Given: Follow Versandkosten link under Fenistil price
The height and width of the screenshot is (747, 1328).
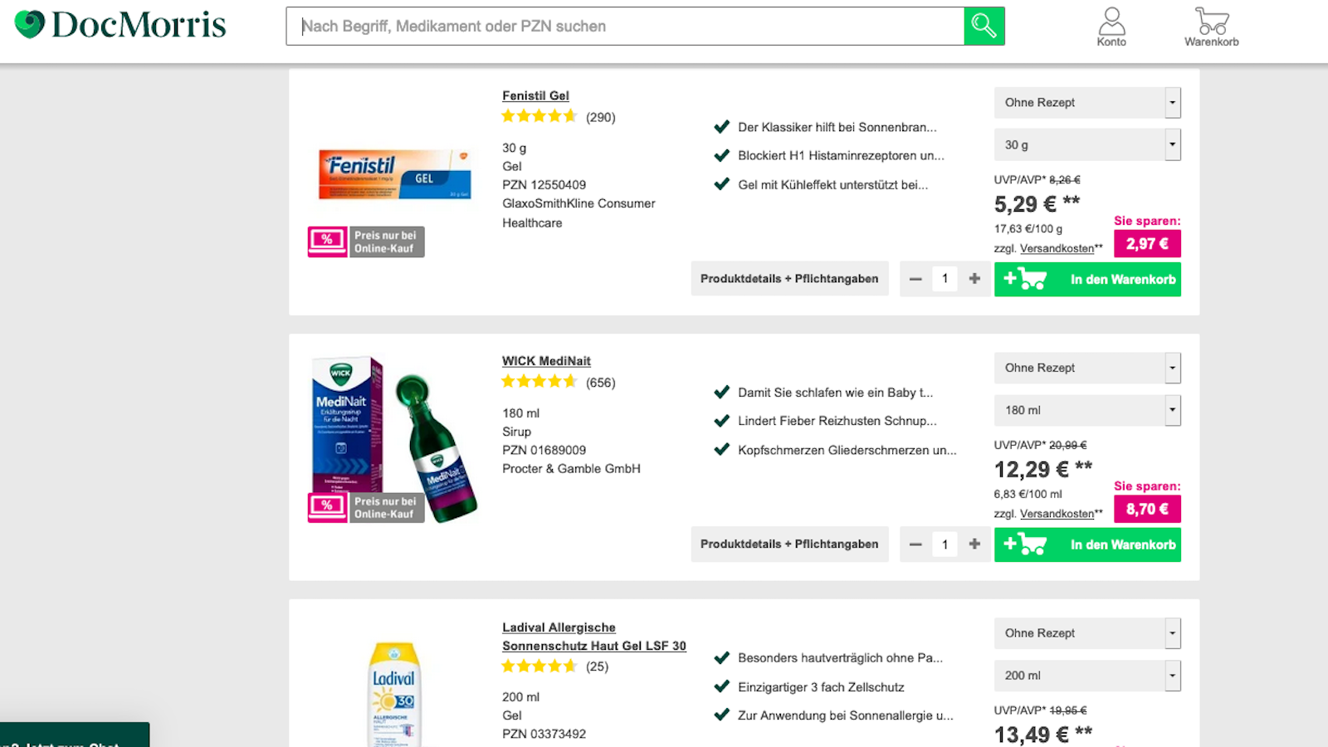Looking at the screenshot, I should click(1057, 248).
